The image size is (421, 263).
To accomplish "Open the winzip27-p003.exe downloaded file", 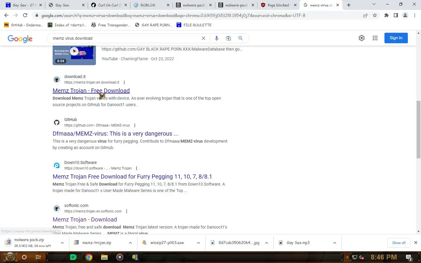I will point(167,243).
